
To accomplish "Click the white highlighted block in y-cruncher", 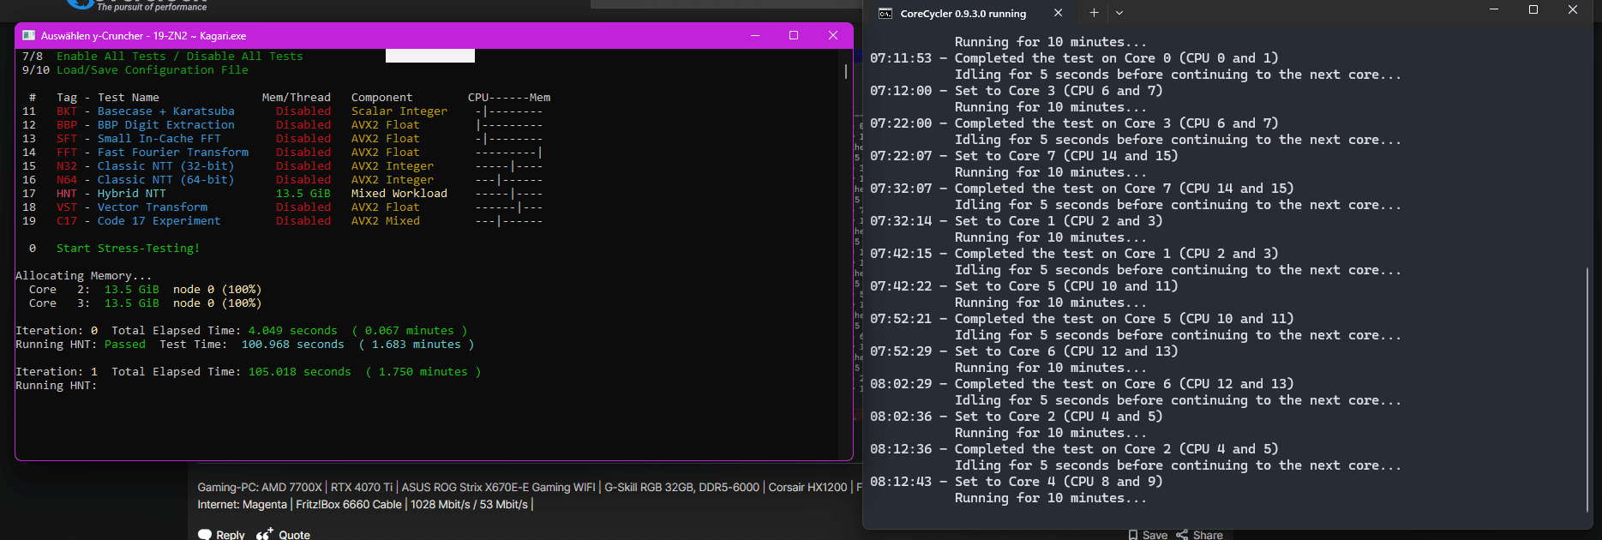I will tap(429, 56).
